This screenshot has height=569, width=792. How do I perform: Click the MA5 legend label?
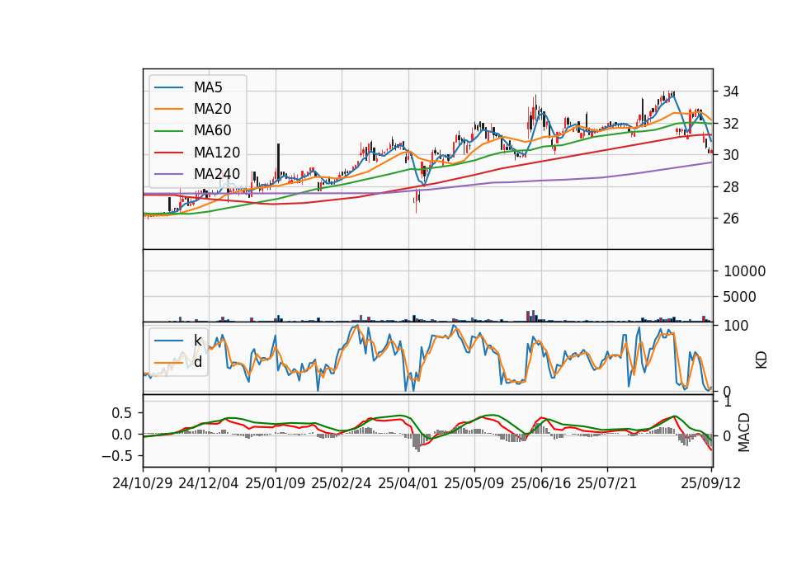pos(208,87)
